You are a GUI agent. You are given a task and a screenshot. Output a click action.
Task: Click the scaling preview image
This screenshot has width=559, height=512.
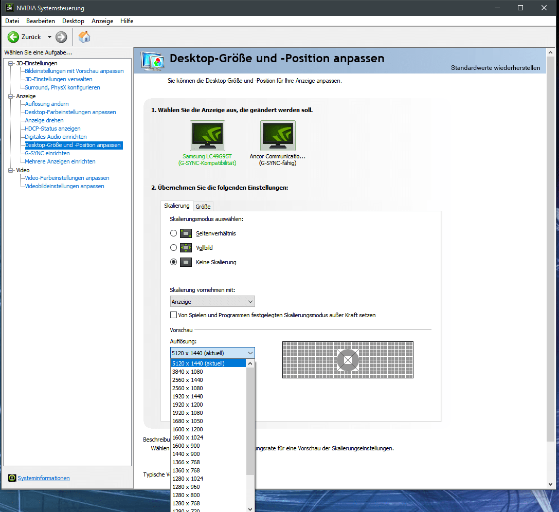click(348, 360)
